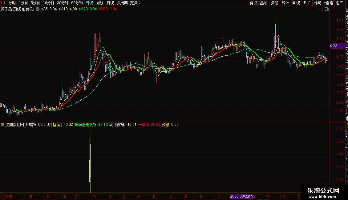Expand the 更多 period options
Viewport: 348px width, 200px height.
click(135, 3)
